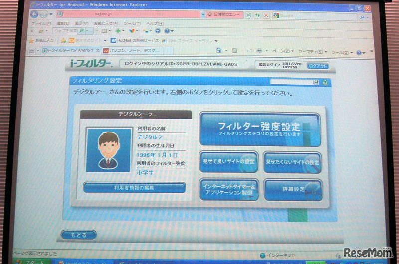Open the tab list dropdown arrow beside quick tabs
The image size is (399, 264).
[x=38, y=51]
